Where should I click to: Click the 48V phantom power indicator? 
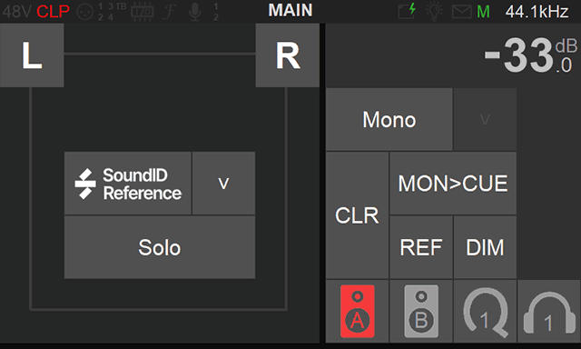click(x=16, y=12)
